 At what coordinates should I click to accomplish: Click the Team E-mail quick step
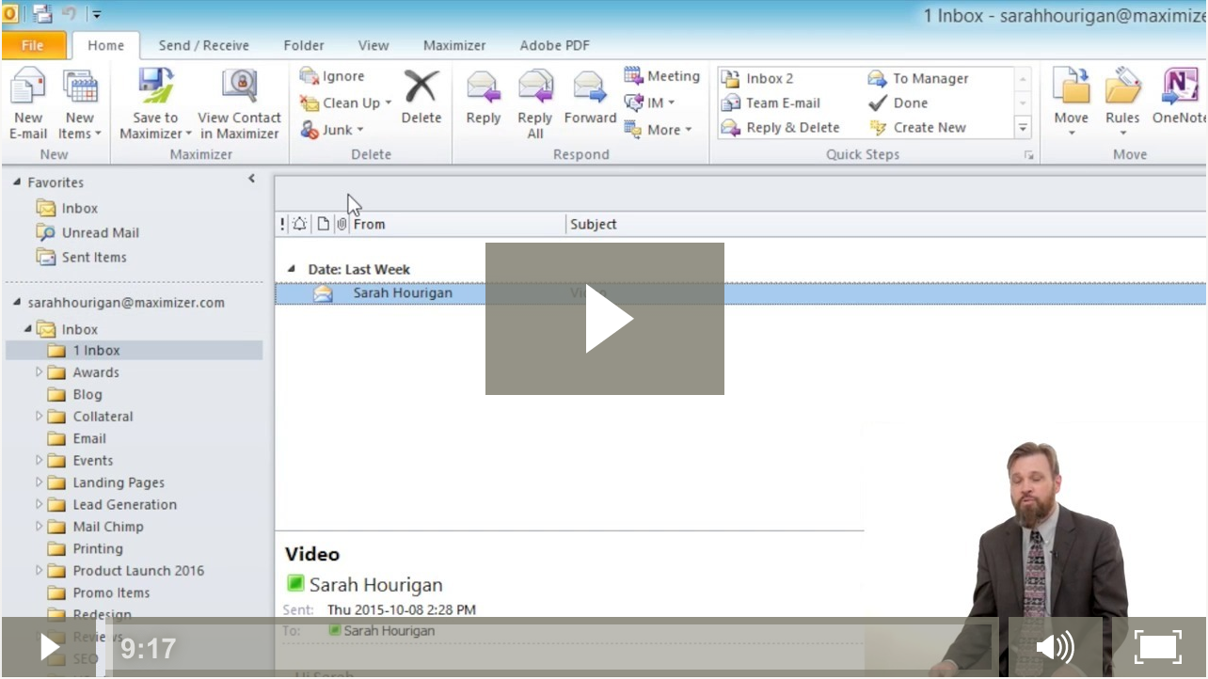coord(771,103)
